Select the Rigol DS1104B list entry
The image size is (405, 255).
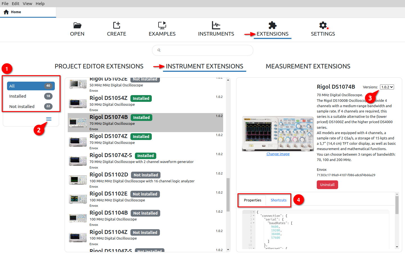145,218
